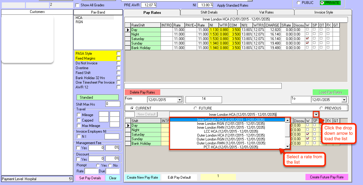
Task: Select the FUTURE radio button
Action: [x=196, y=108]
